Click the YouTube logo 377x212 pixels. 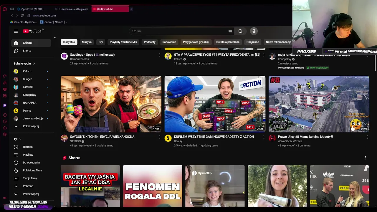pos(32,31)
